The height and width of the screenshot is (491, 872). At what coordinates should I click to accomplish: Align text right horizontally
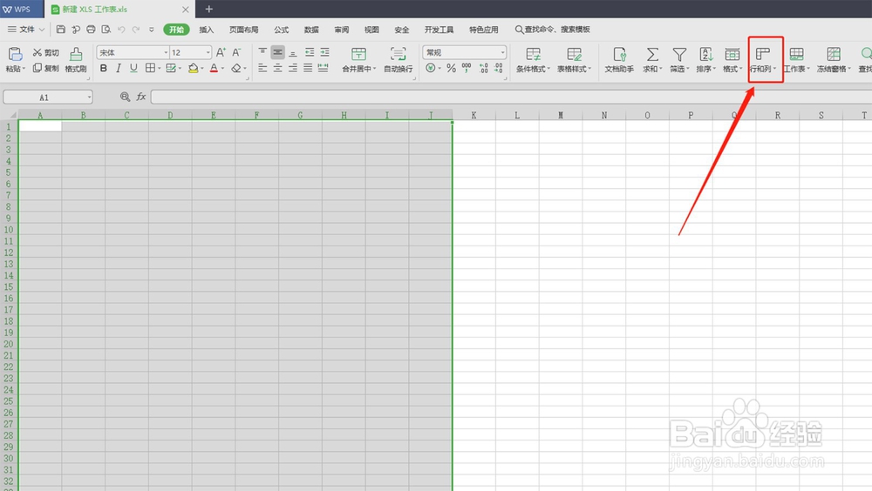[x=292, y=68]
